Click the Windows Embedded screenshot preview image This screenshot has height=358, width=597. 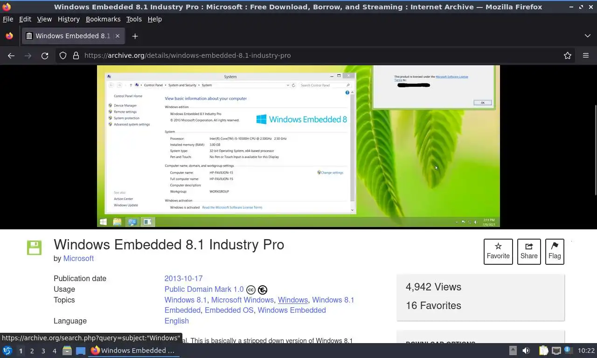click(298, 146)
